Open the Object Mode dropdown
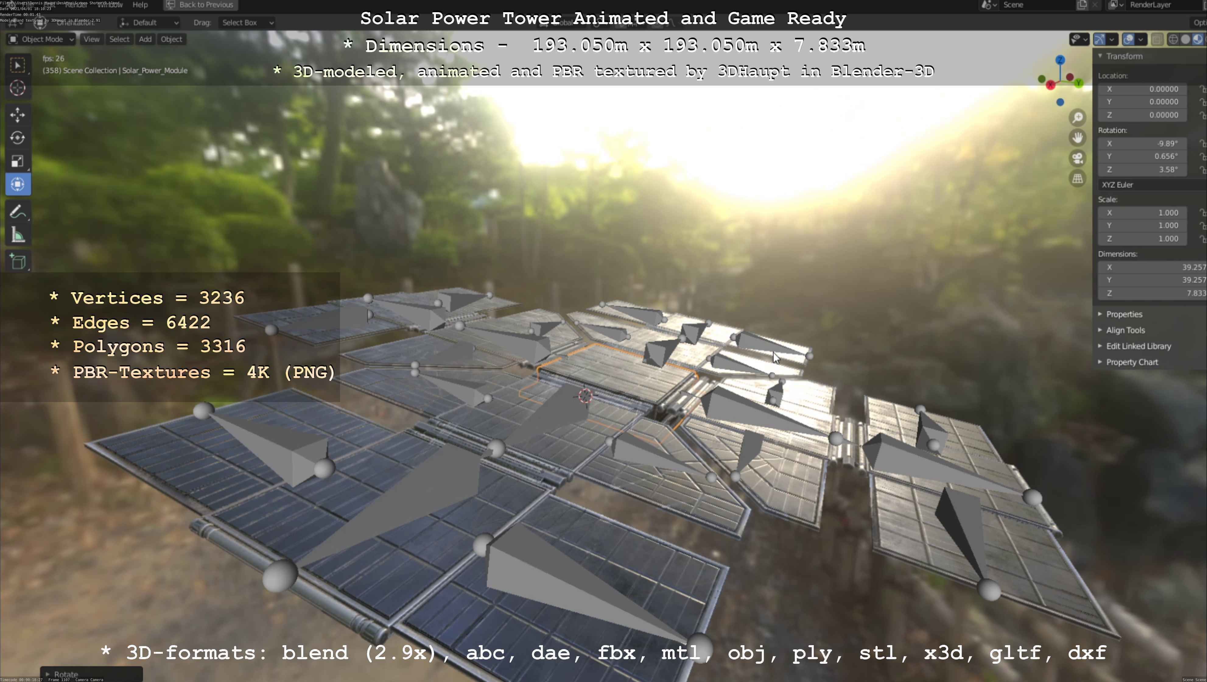The height and width of the screenshot is (682, 1207). (x=41, y=39)
